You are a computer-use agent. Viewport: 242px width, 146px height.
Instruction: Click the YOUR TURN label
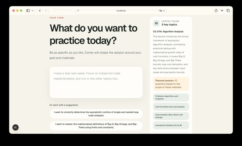[56, 18]
